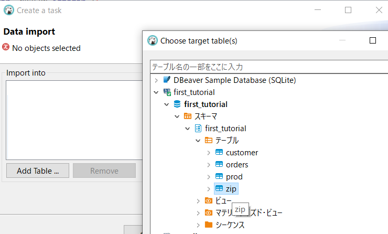Click DBeaver logo in Choose target table(s) title
Screen dimensions: 388x234
pos(153,40)
